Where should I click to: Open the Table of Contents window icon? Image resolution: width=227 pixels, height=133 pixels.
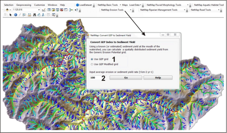49,10
